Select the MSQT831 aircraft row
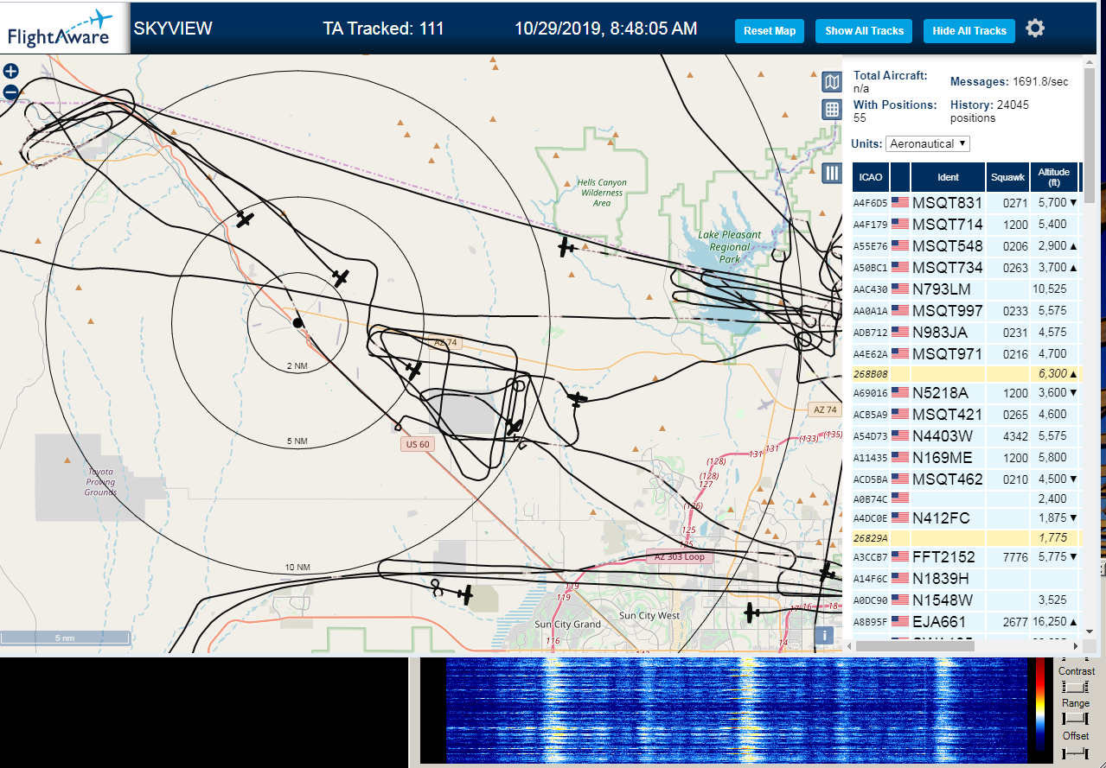Image resolution: width=1106 pixels, height=768 pixels. [x=966, y=203]
